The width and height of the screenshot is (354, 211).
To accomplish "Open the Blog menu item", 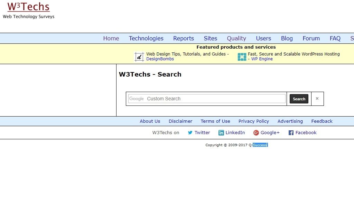I will (x=287, y=38).
